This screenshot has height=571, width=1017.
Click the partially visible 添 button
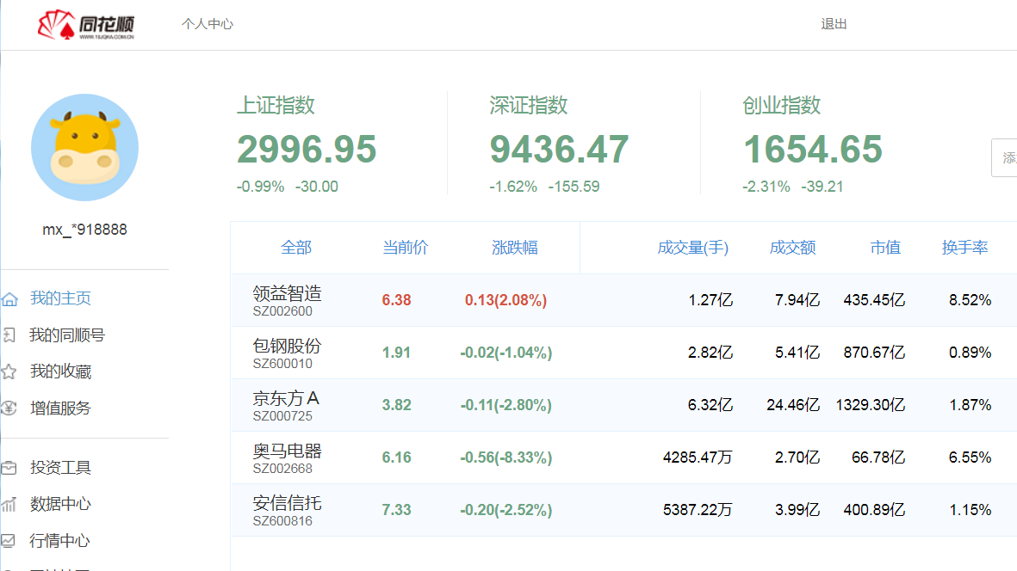click(x=1005, y=157)
